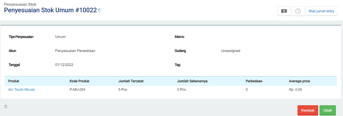Click the Penyesuaian Stok Umum #10022 heading
The height and width of the screenshot is (116, 343).
(x=50, y=11)
